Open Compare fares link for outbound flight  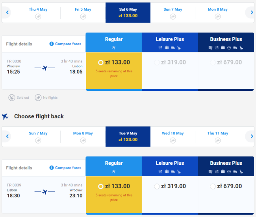[x=68, y=44]
